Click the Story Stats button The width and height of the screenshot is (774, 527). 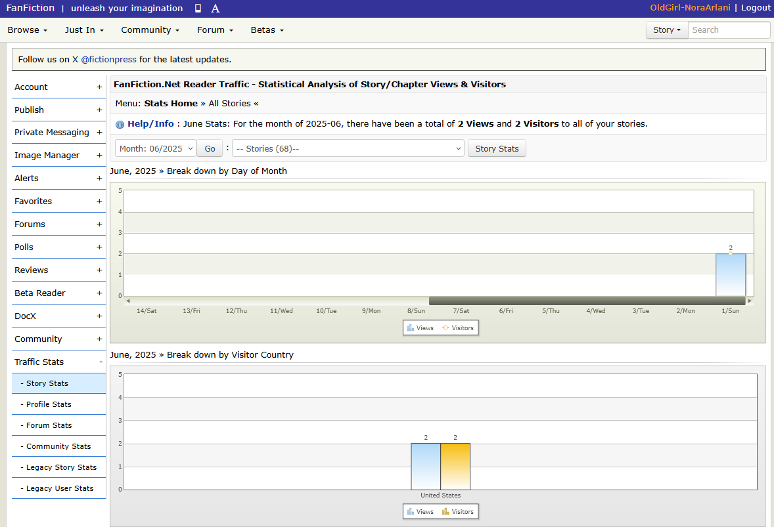[497, 149]
